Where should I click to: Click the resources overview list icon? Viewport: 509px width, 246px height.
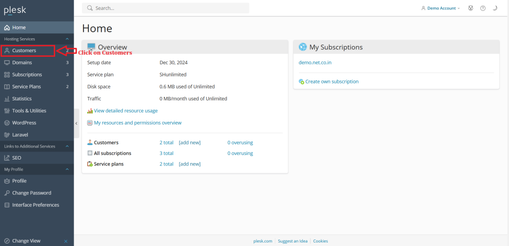(x=90, y=123)
